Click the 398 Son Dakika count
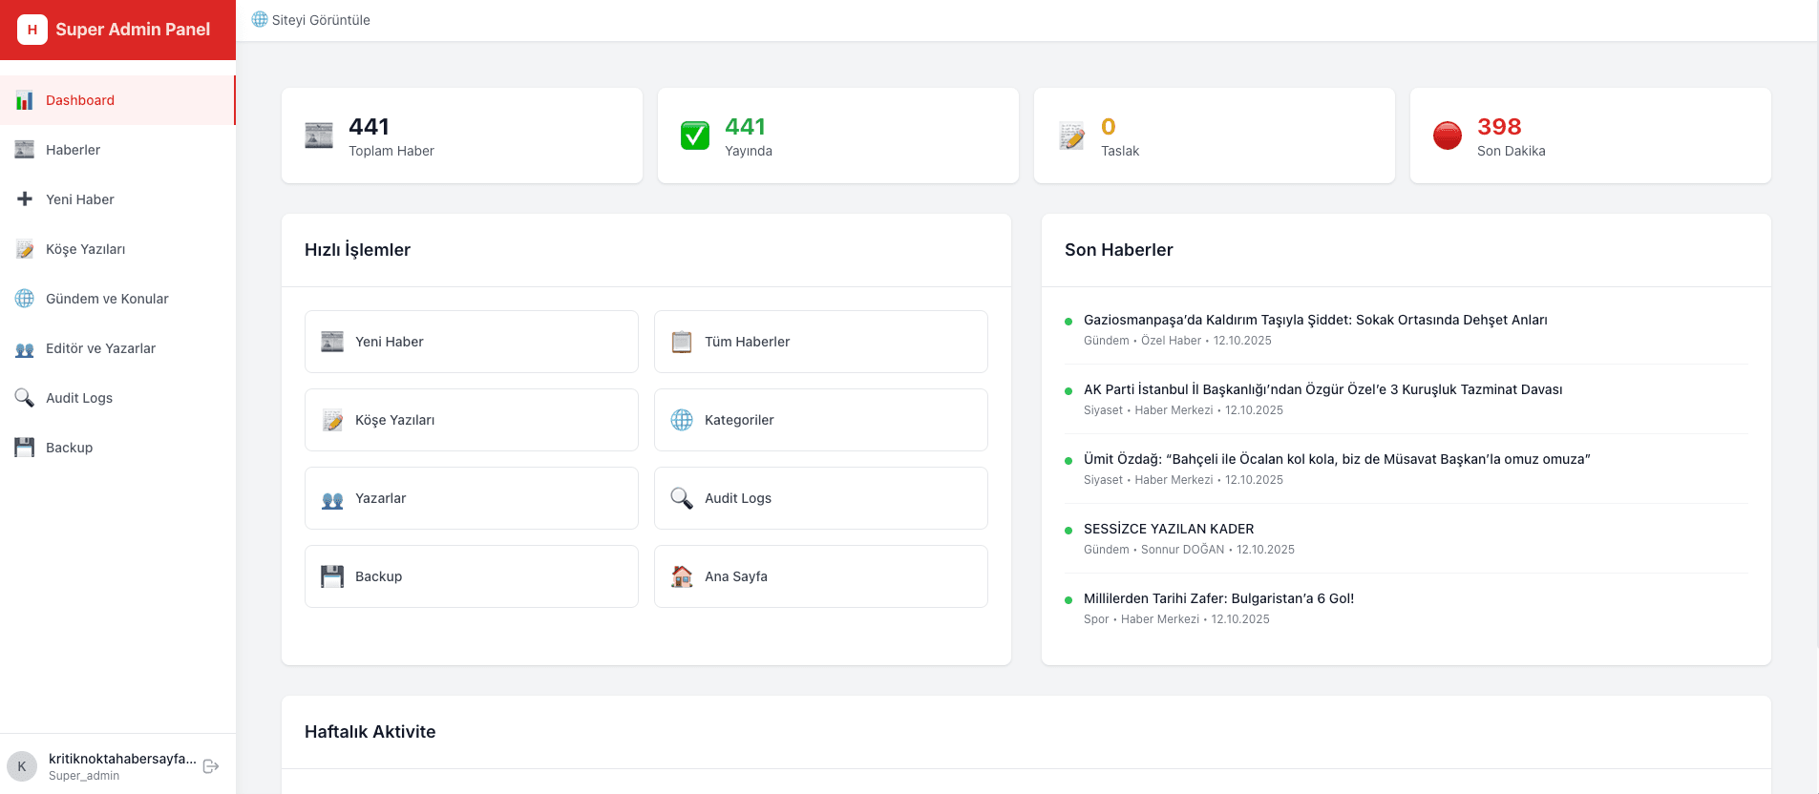This screenshot has height=794, width=1819. [1499, 127]
